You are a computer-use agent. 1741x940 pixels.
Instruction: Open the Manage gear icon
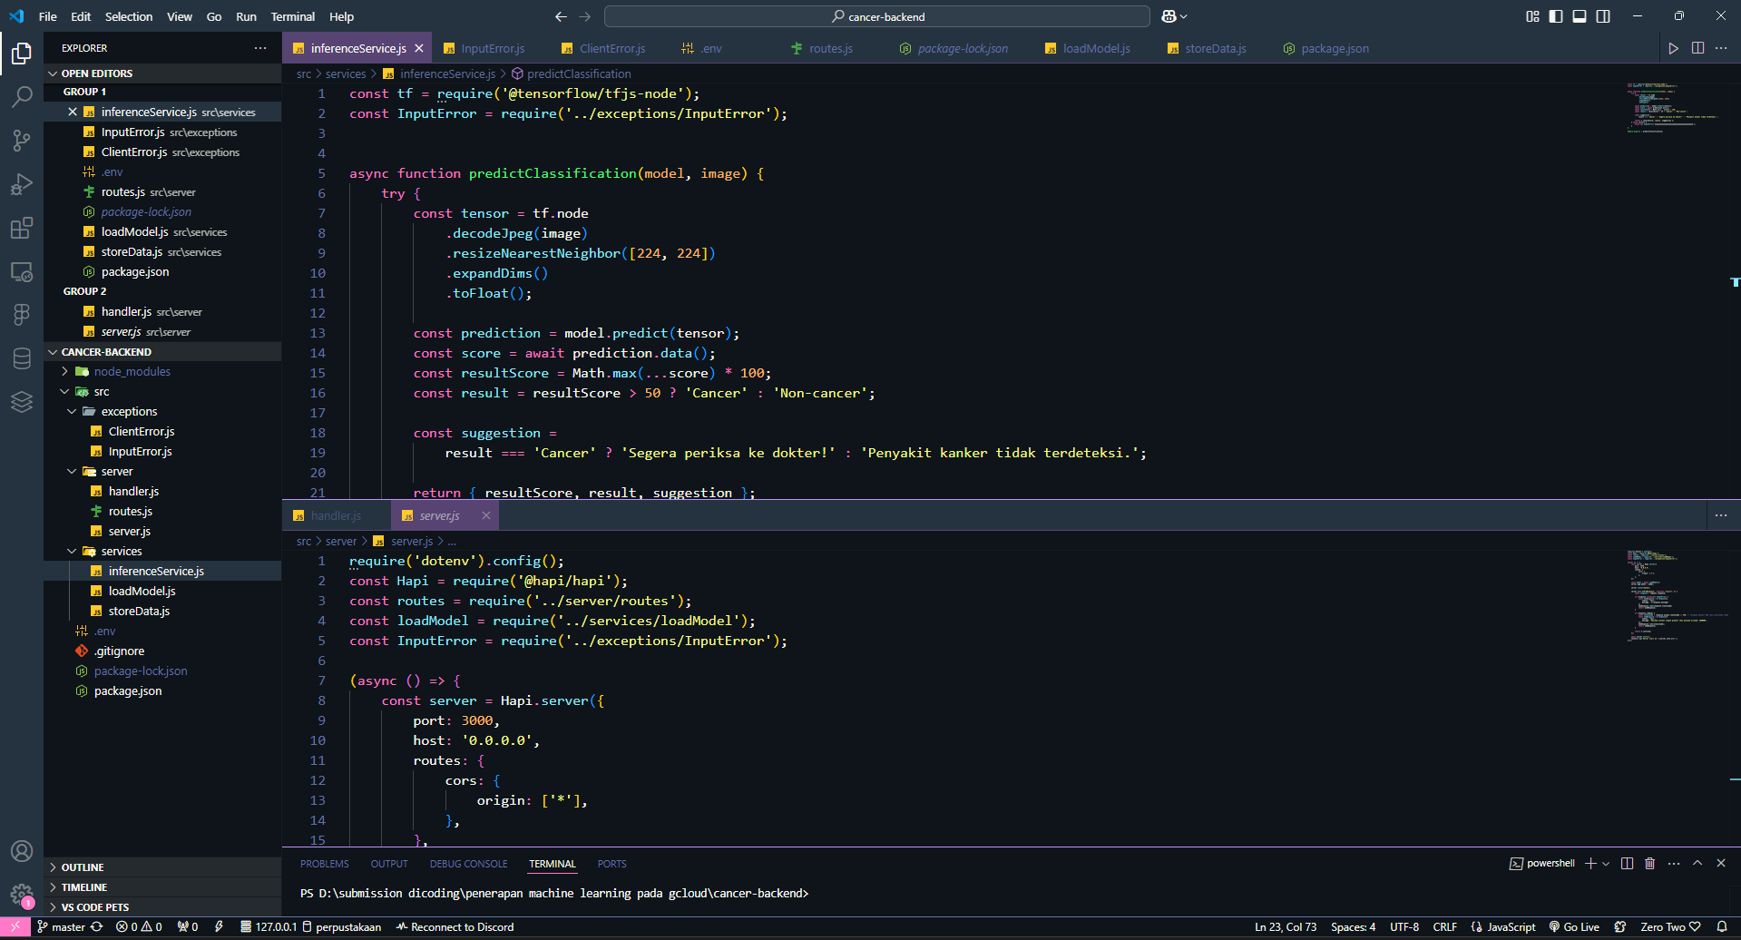click(x=22, y=895)
